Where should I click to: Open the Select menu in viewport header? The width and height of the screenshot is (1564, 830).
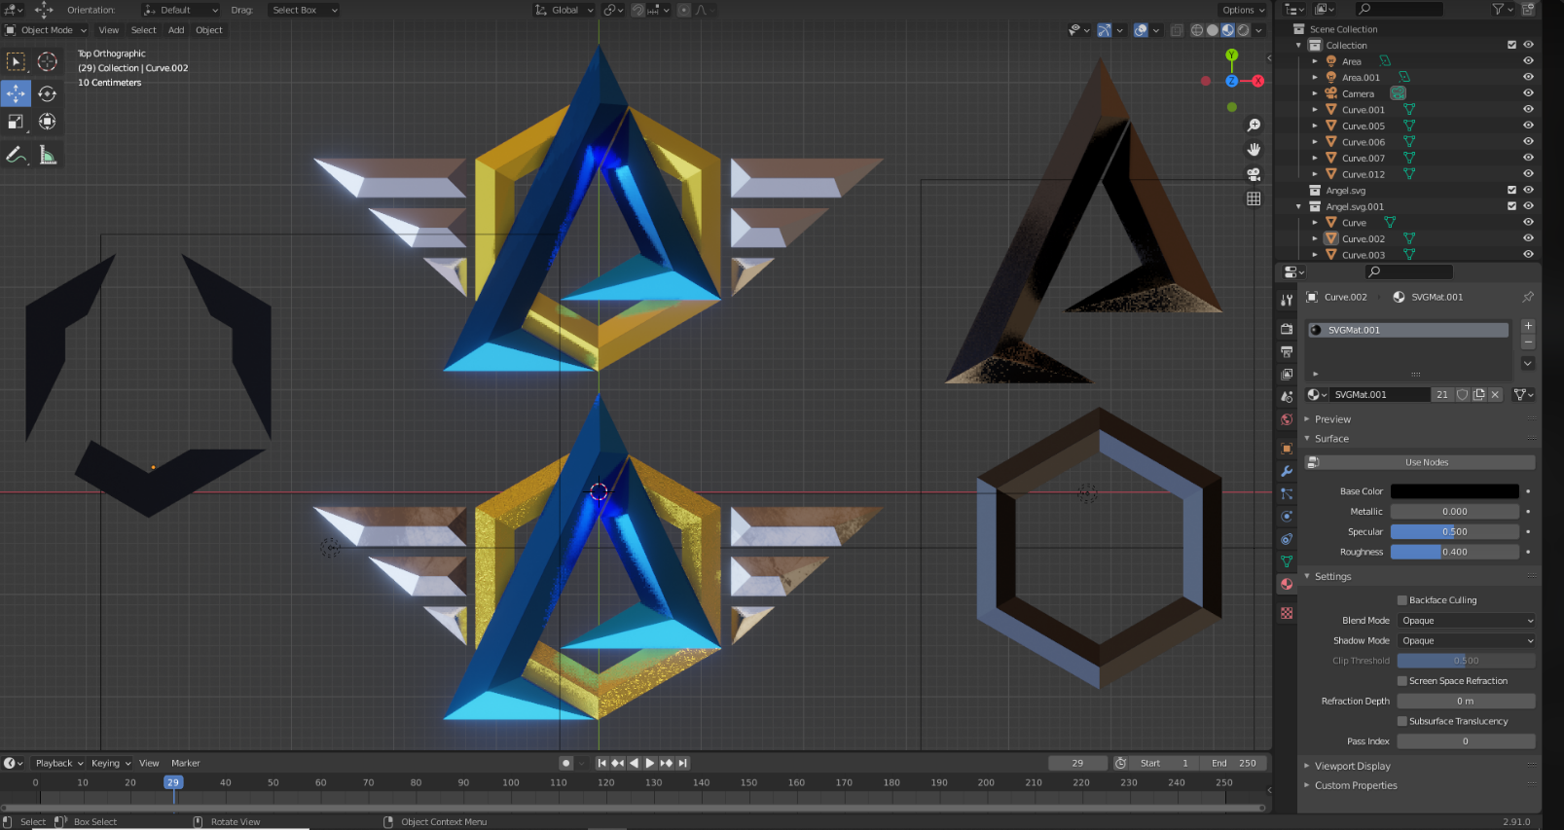pyautogui.click(x=143, y=30)
